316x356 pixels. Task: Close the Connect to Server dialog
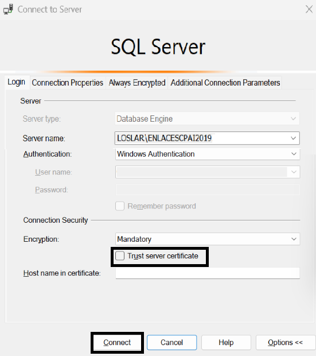click(309, 9)
